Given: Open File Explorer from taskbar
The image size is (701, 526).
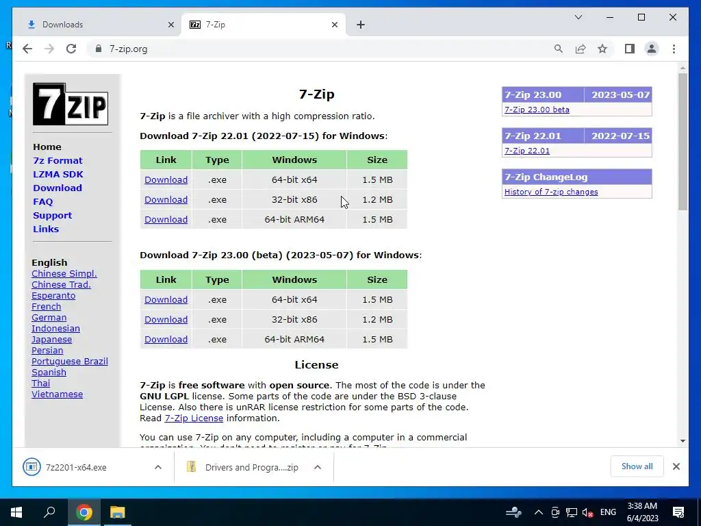Looking at the screenshot, I should coord(118,512).
